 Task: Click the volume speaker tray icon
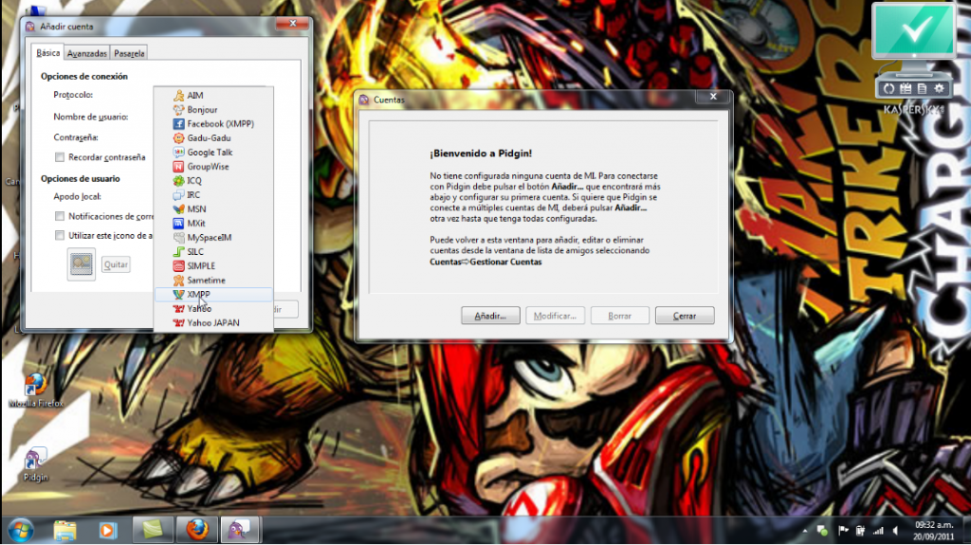click(x=895, y=531)
